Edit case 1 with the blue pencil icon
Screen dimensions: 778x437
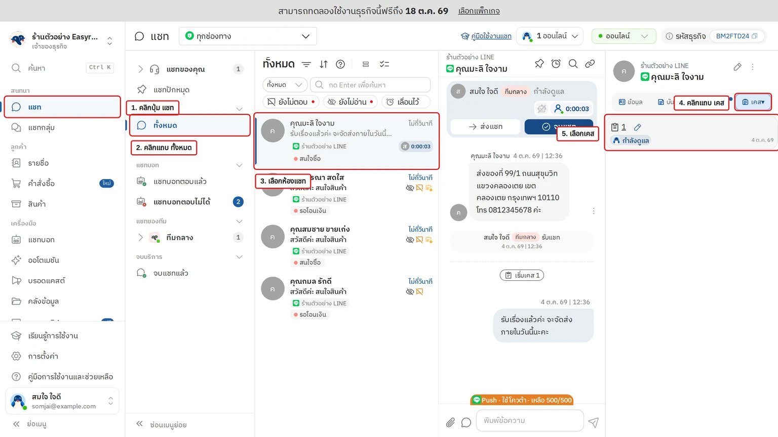click(638, 127)
